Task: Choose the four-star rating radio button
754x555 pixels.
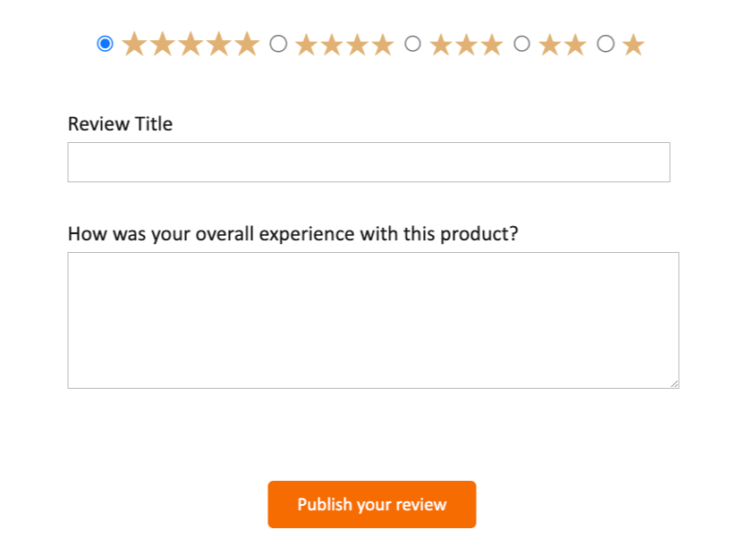Action: (x=278, y=44)
